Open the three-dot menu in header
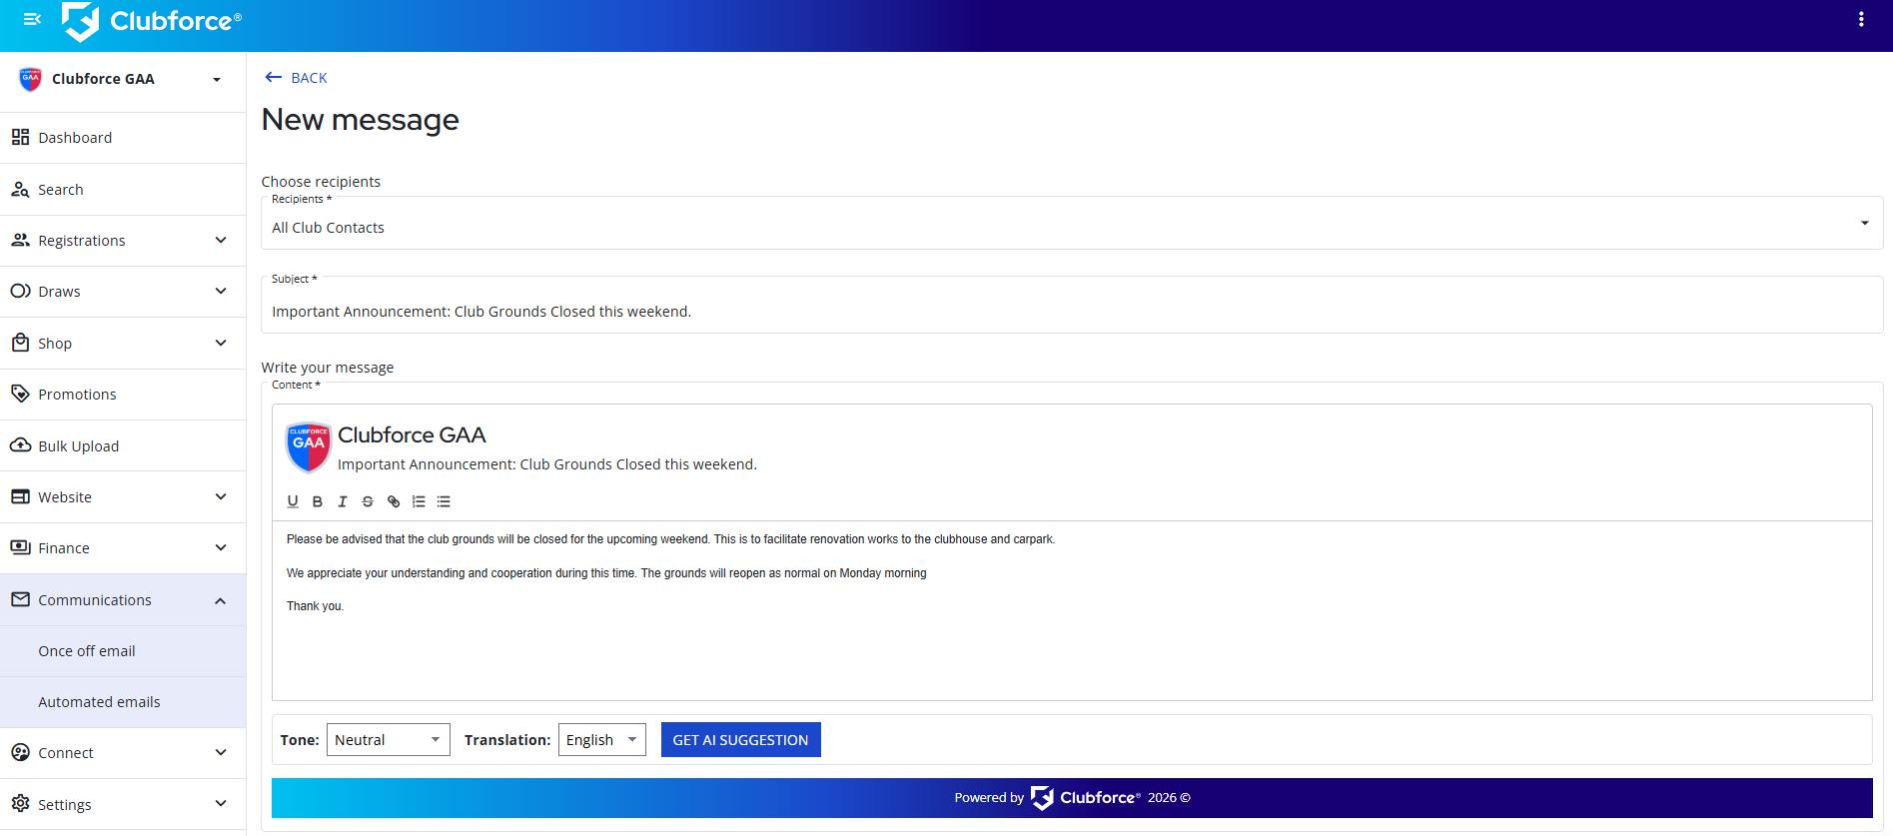The height and width of the screenshot is (836, 1893). [x=1861, y=19]
